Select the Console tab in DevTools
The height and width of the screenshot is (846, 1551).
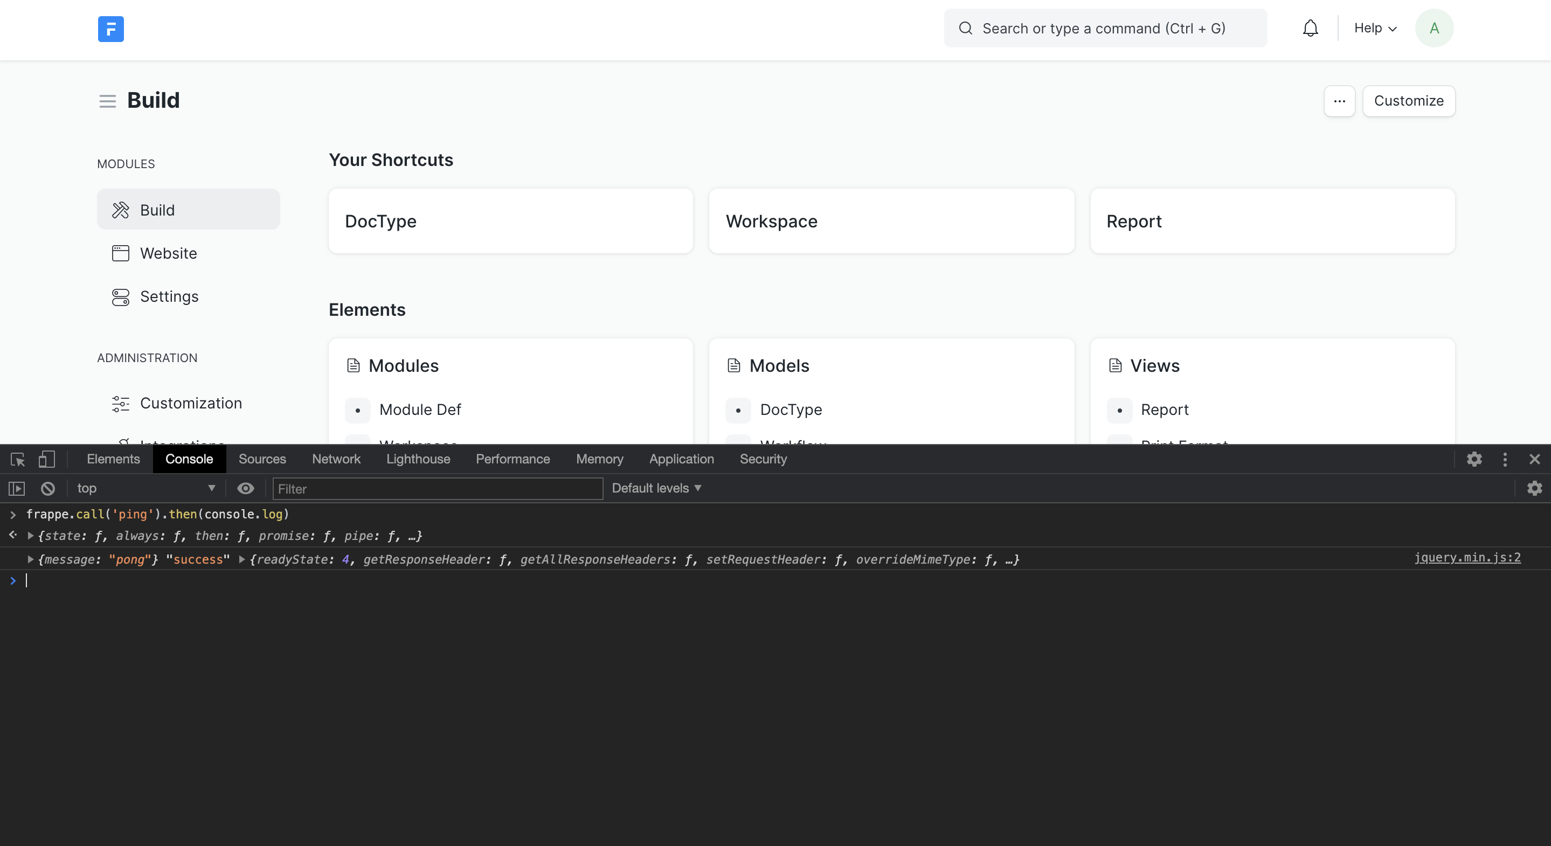click(189, 459)
